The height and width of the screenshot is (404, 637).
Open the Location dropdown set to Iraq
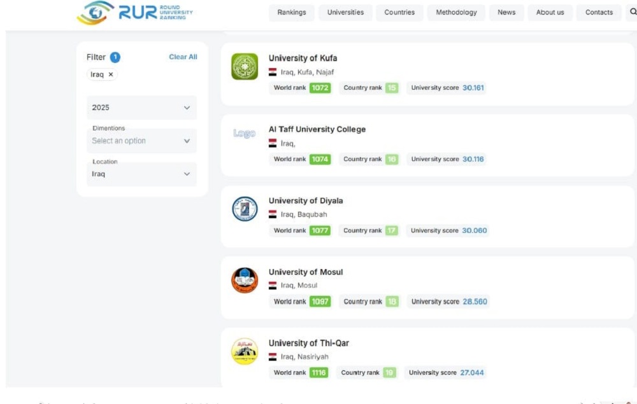pos(141,174)
